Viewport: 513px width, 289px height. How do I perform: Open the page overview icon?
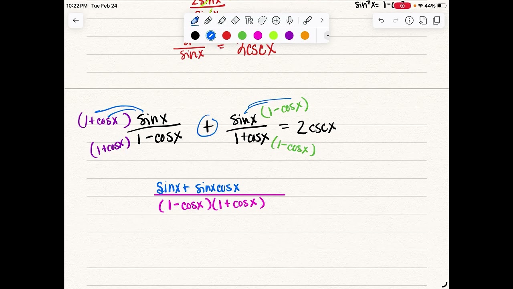(x=436, y=20)
